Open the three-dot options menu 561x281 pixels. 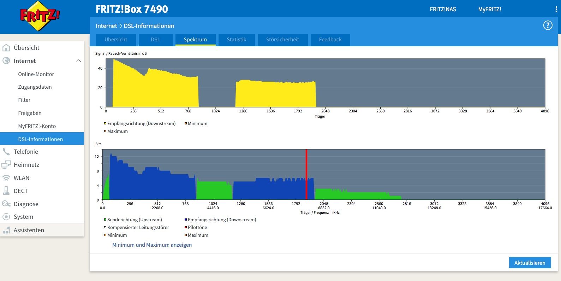pyautogui.click(x=556, y=10)
